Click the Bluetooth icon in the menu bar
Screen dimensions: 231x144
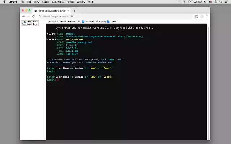[x=184, y=2]
